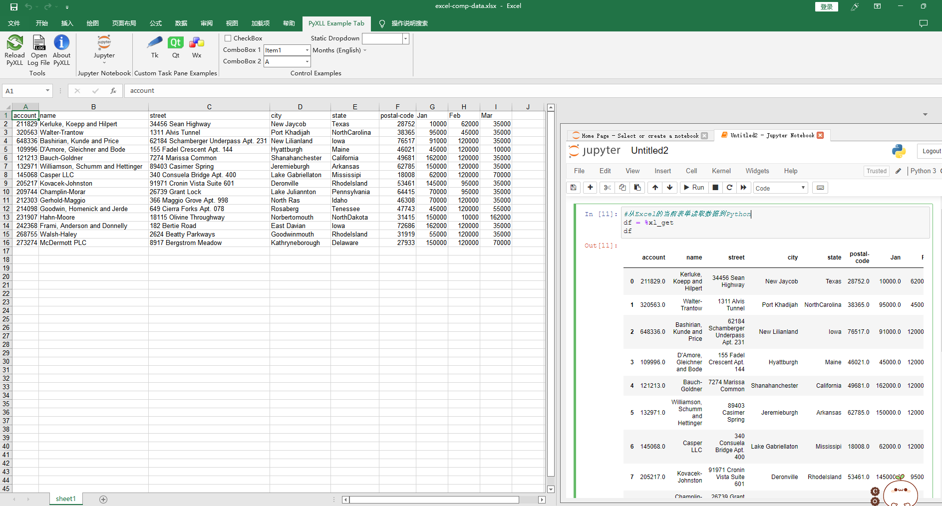Expand the Static Dropdown list
This screenshot has height=506, width=942.
pyautogui.click(x=405, y=38)
